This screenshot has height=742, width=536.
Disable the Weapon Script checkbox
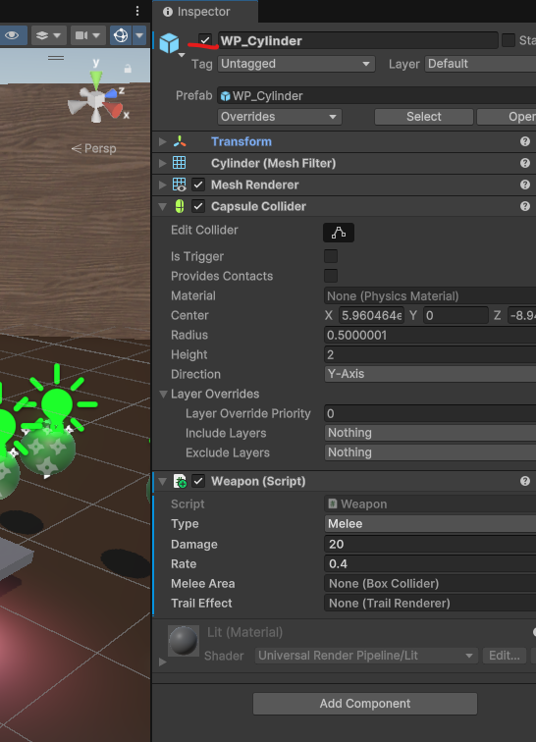(198, 482)
